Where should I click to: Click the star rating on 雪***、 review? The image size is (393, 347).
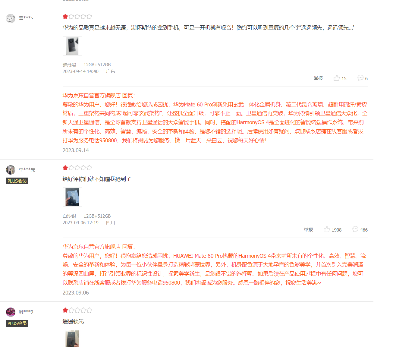77,17
